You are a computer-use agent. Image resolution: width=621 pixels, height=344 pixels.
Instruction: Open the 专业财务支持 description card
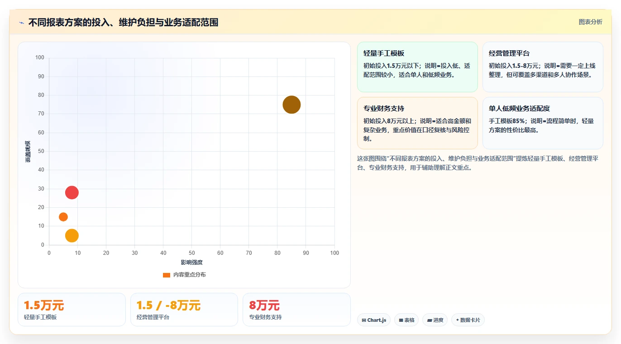point(417,123)
